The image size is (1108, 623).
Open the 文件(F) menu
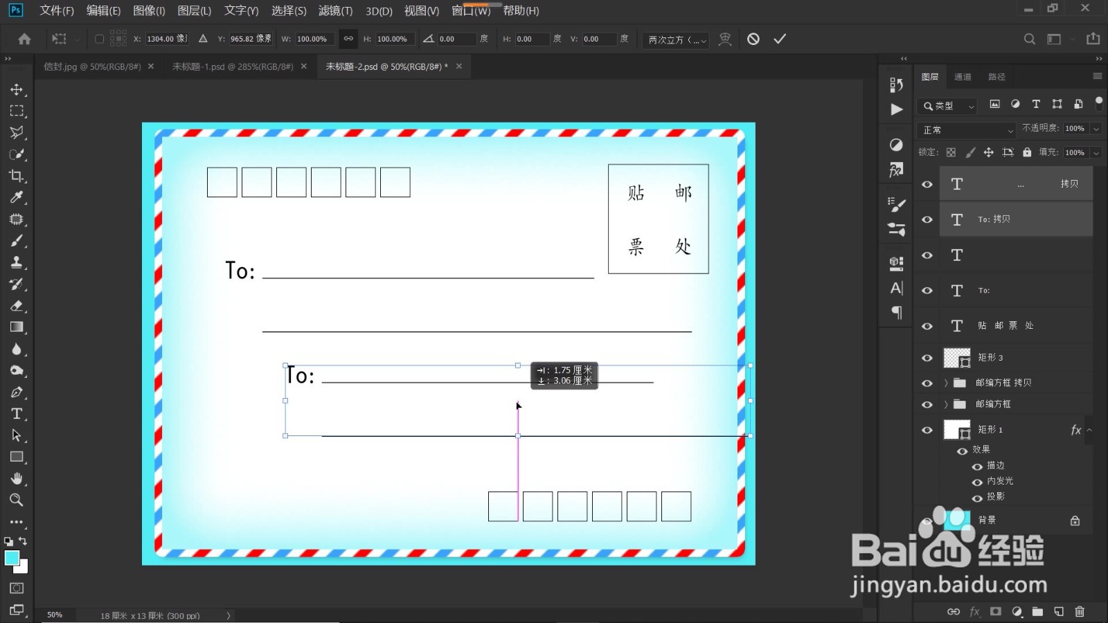[57, 10]
